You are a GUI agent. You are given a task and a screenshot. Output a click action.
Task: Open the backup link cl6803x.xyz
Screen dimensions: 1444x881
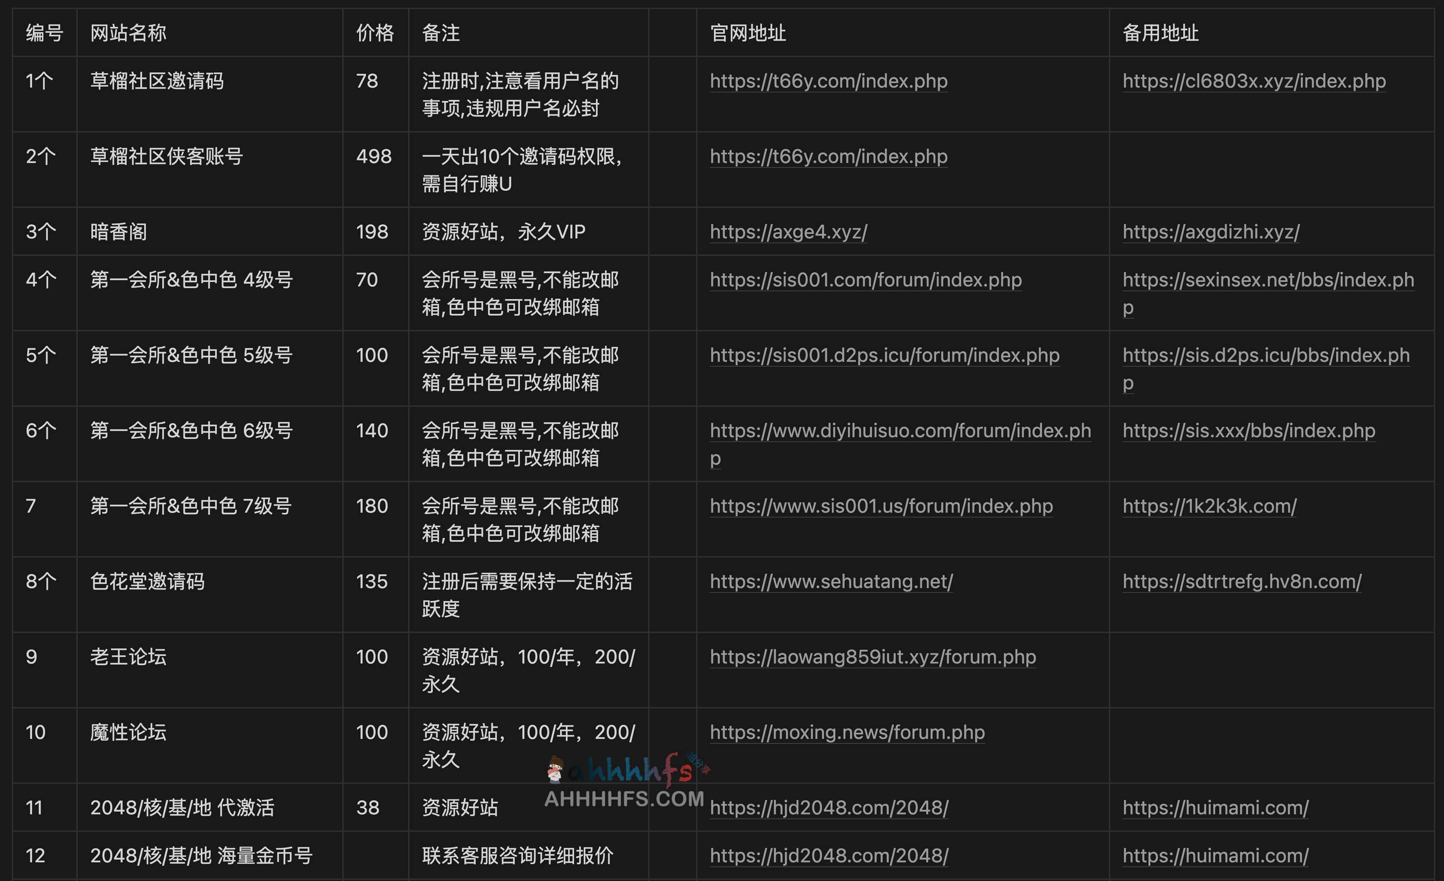1253,81
